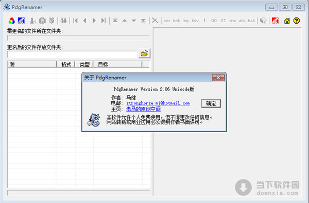The height and width of the screenshot is (203, 309).
Task: Open the home page house icon
Action: pos(287,21)
